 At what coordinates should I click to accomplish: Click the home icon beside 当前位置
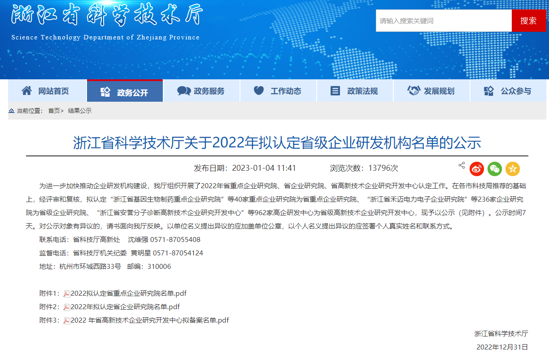(11, 111)
